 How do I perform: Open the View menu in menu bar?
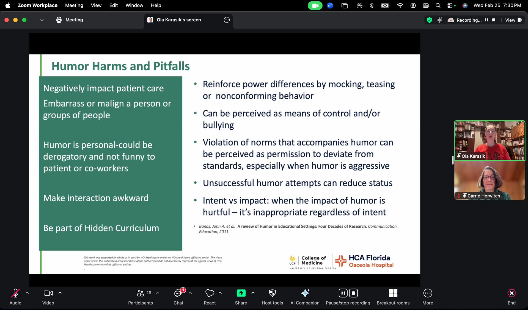click(x=96, y=5)
